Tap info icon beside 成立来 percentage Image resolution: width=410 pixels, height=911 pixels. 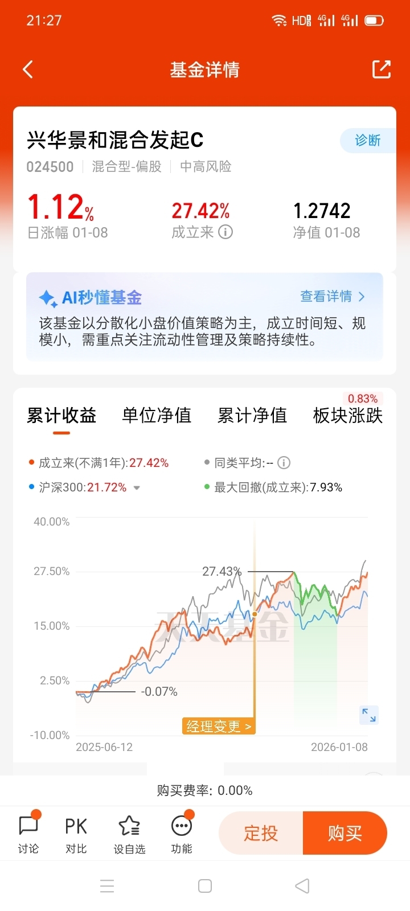(x=225, y=232)
